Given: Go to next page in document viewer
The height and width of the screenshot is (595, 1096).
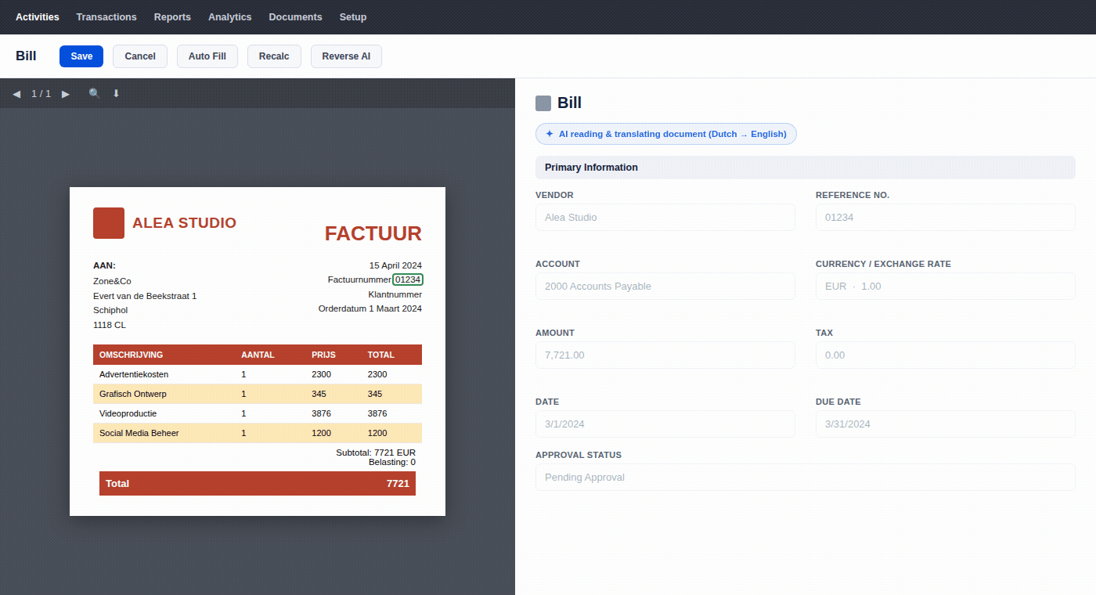Looking at the screenshot, I should 66,94.
